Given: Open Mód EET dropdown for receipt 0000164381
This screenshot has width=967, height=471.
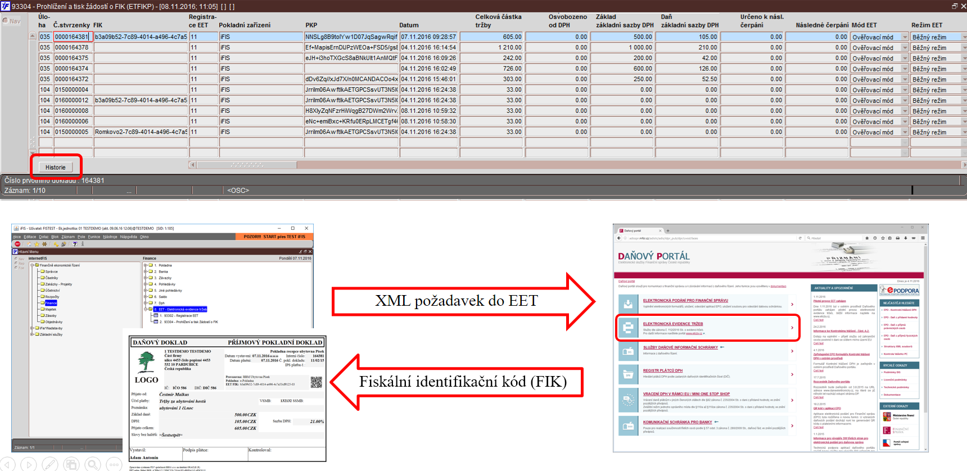Looking at the screenshot, I should tap(905, 37).
